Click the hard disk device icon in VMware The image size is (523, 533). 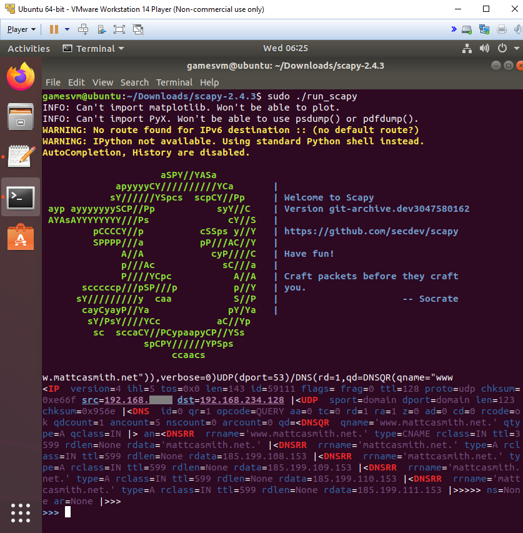[x=467, y=29]
